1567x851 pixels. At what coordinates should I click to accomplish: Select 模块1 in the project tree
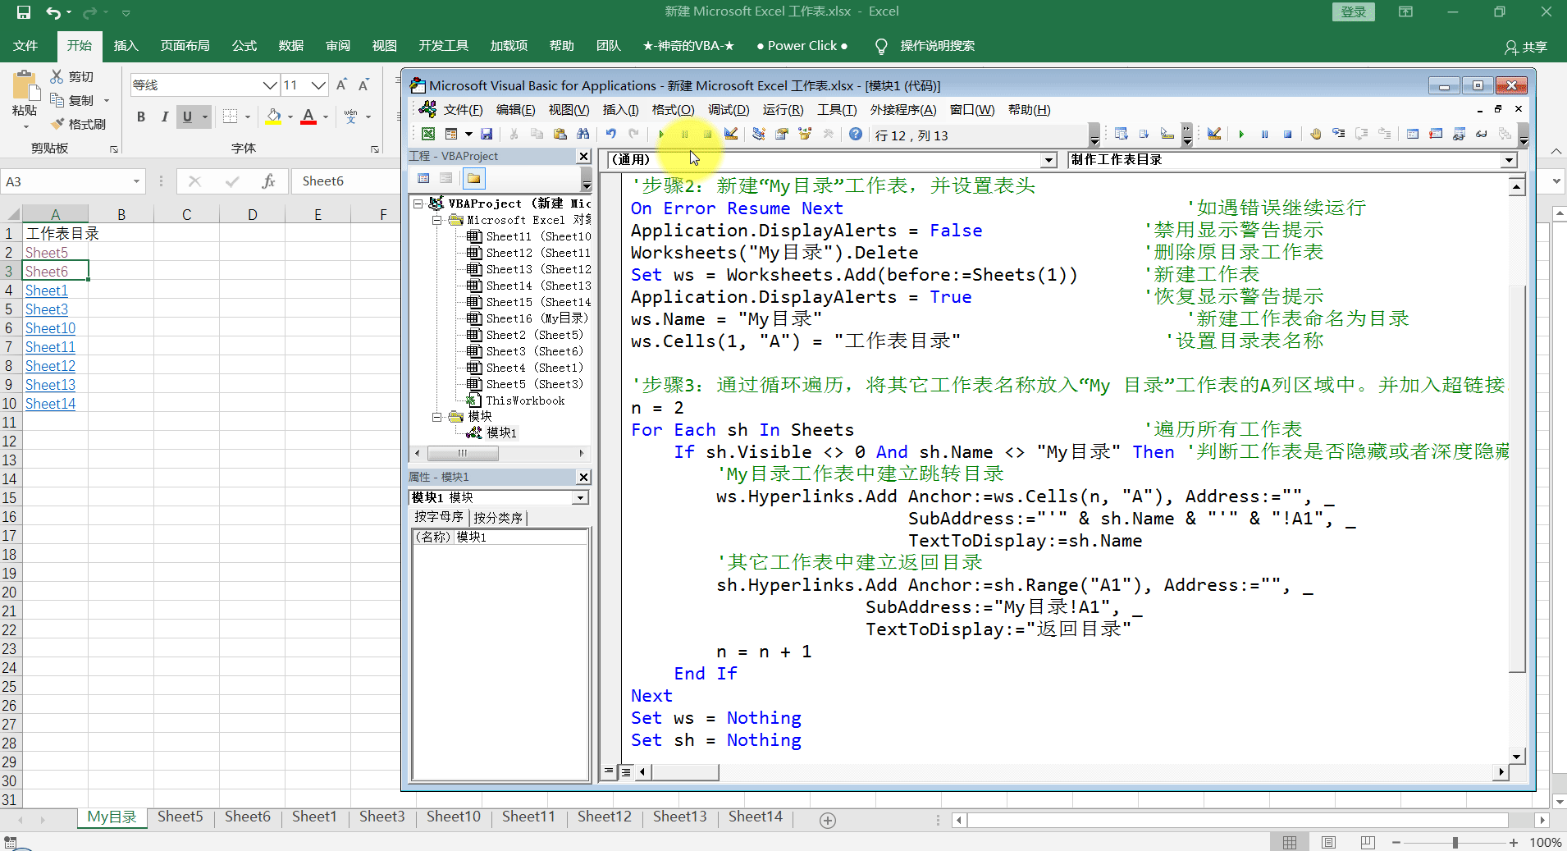[x=501, y=432]
